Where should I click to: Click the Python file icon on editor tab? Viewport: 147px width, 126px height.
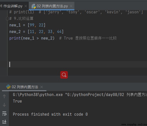tap(34, 6)
